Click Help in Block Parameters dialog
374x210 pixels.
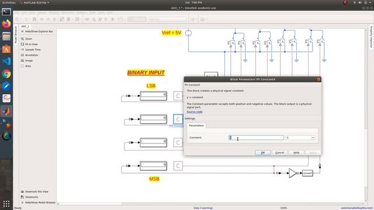pyautogui.click(x=296, y=153)
